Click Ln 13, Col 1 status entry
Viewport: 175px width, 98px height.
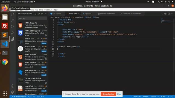[x=137, y=97]
